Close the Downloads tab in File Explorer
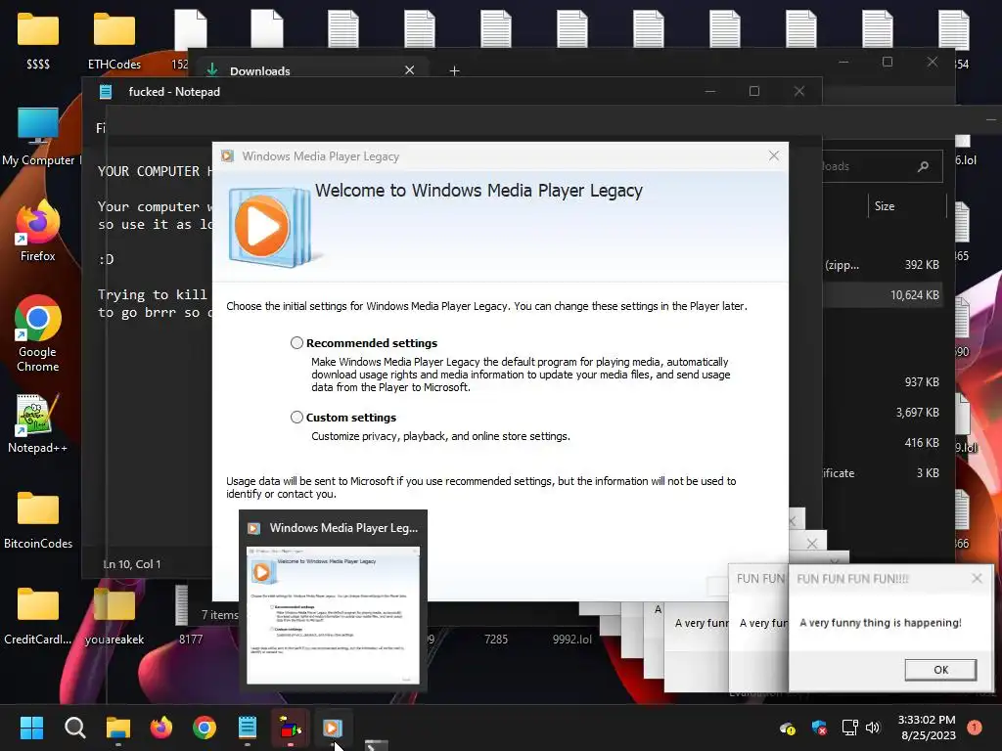The height and width of the screenshot is (751, 1002). click(410, 70)
